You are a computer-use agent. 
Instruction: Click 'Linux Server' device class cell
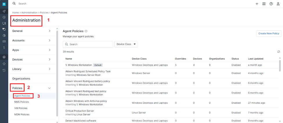click(x=139, y=113)
